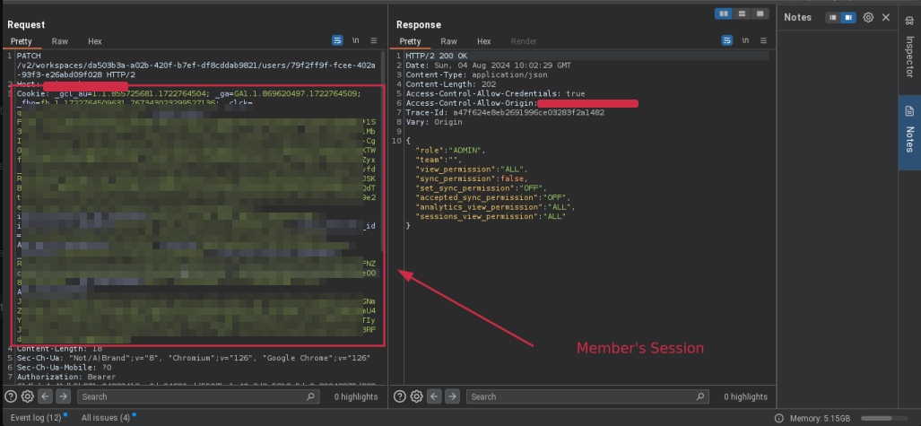The image size is (921, 426).
Task: Open Notes panel settings gear
Action: coord(868,17)
